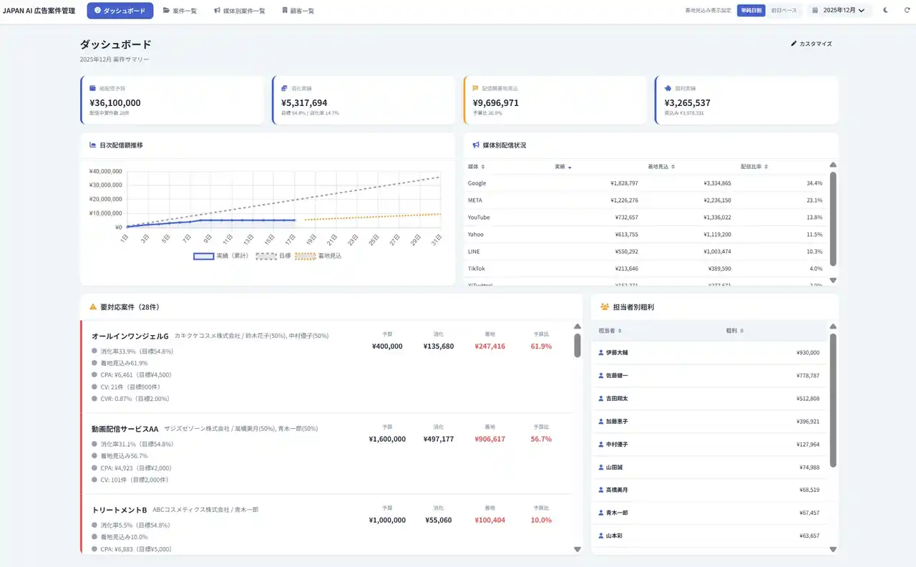Toggle dark mode with the moon icon
916x567 pixels.
886,11
